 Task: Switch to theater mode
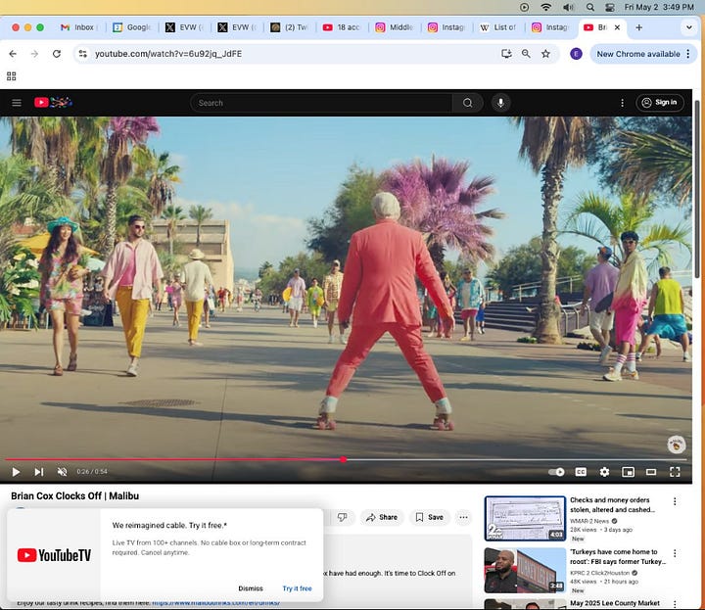pyautogui.click(x=651, y=472)
